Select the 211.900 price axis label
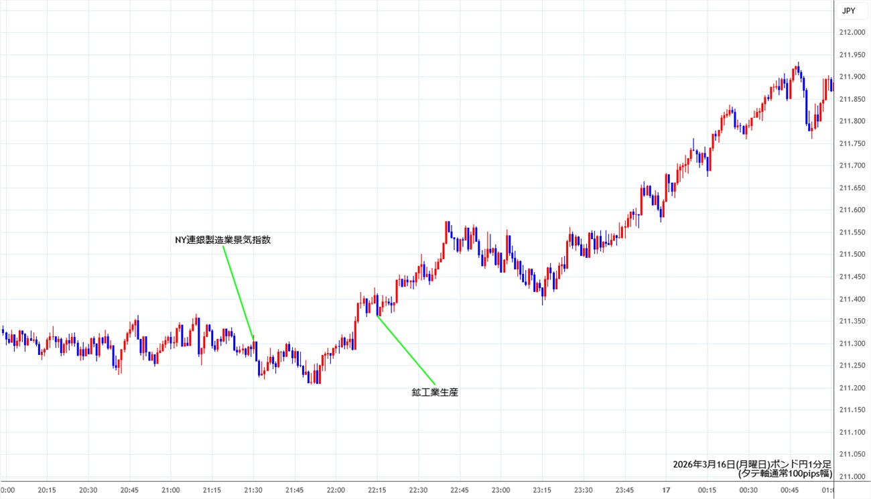871x499 pixels. [x=851, y=77]
